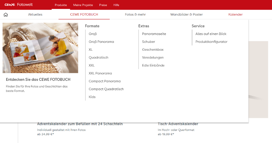The width and height of the screenshot is (272, 143).
Task: Click the 'ab 19,99 €*' price
Action: (x=166, y=134)
